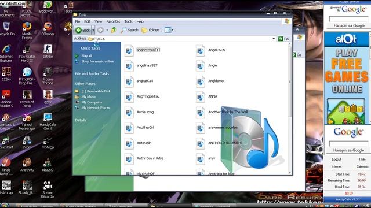
Task: Click the Internet button in HandyCafe panel
Action: pyautogui.click(x=336, y=166)
